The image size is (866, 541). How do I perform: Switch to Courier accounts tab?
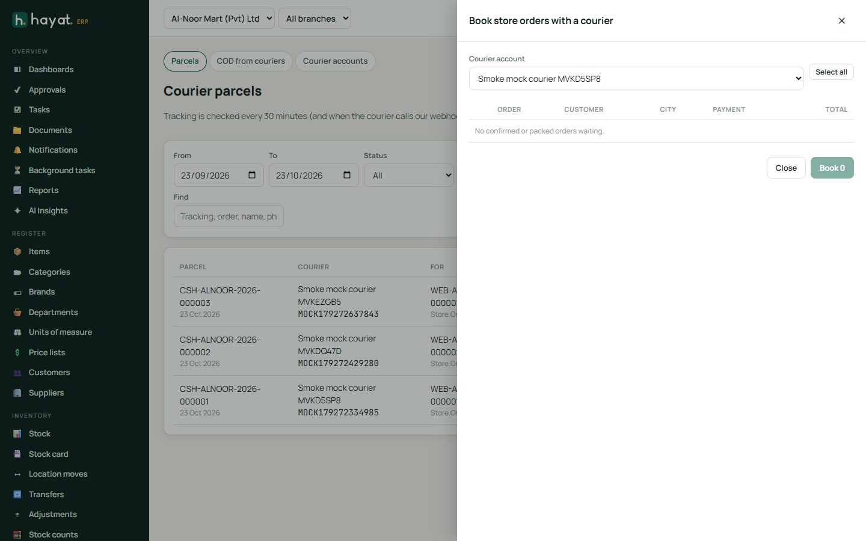[x=335, y=61]
